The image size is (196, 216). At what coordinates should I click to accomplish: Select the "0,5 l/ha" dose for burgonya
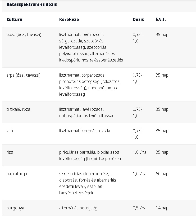[x=139, y=208]
